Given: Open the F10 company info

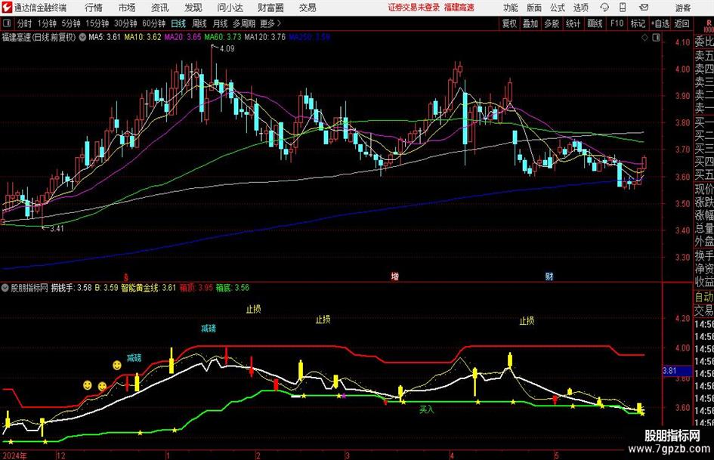Looking at the screenshot, I should (x=617, y=23).
